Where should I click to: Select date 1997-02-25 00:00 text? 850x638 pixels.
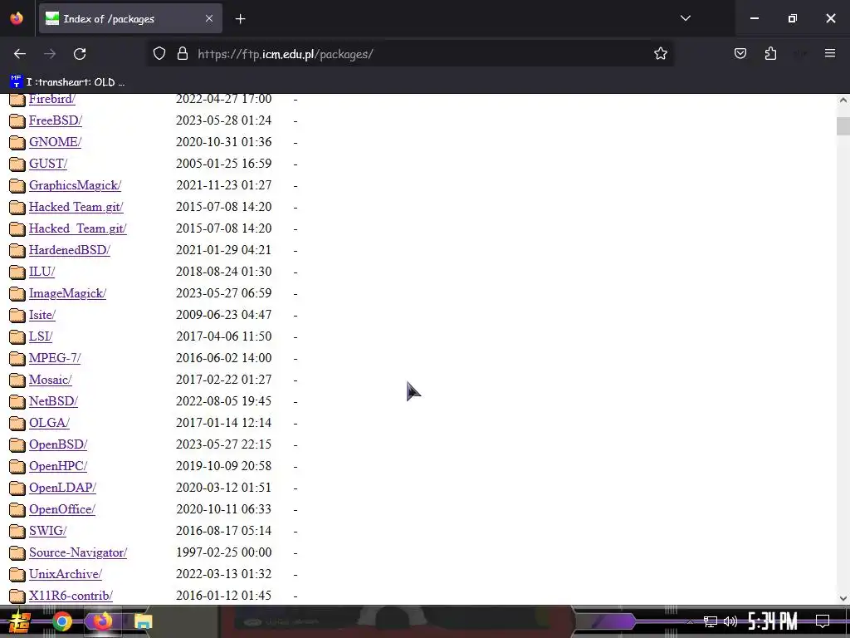point(224,552)
